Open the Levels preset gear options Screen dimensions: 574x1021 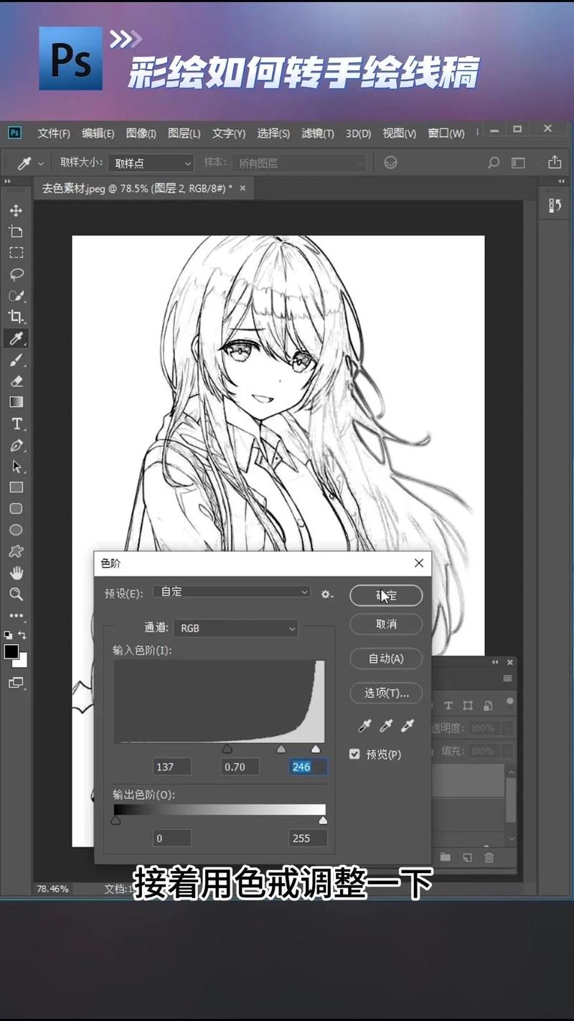coord(327,594)
